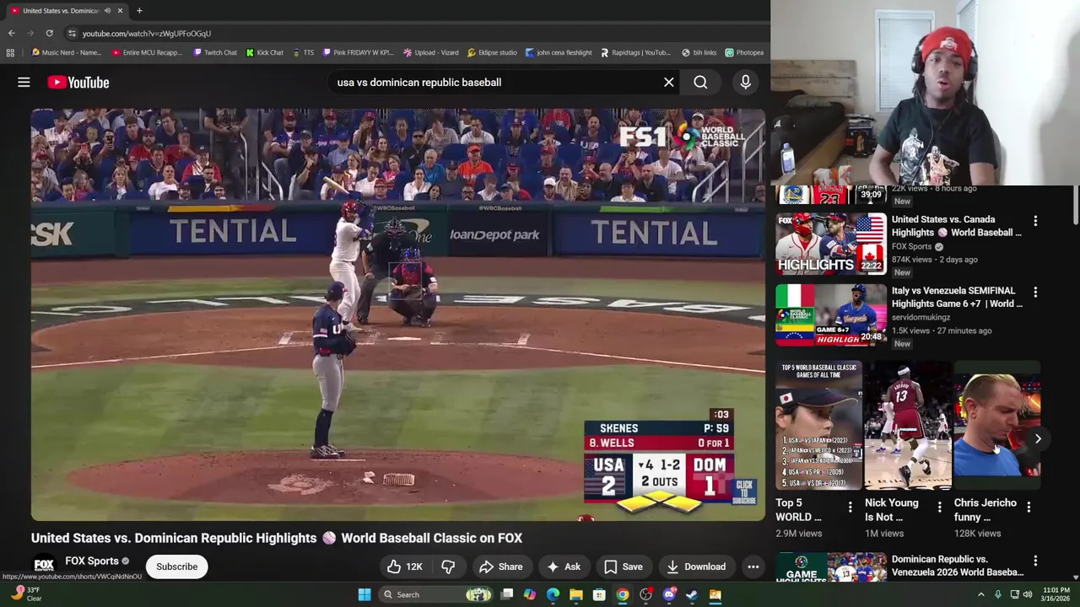This screenshot has width=1080, height=607.
Task: Dislike the video with thumbs down
Action: pos(448,567)
